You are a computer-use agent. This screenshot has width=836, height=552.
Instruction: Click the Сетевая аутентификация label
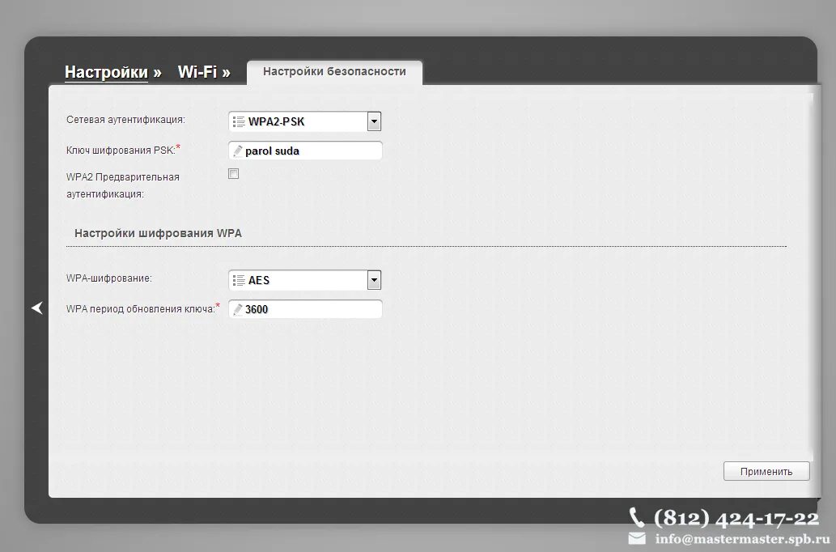point(125,120)
